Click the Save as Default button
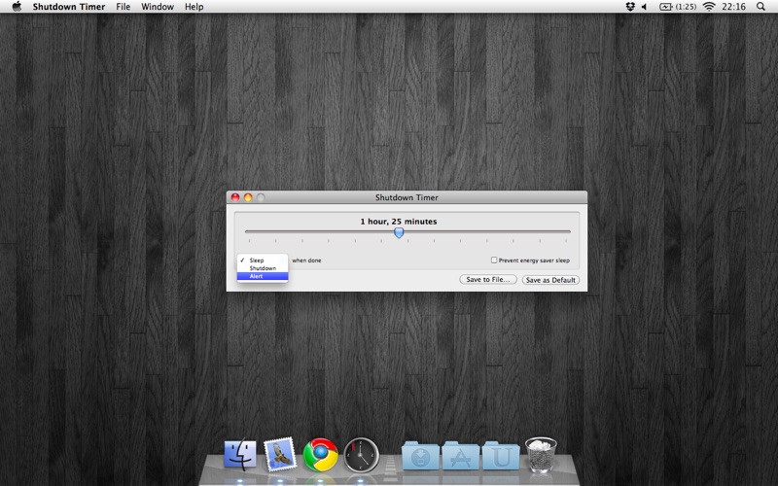 click(550, 280)
